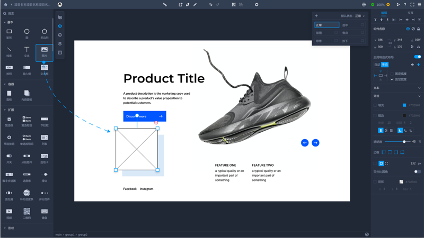Switch to the interaction tab in right panel
This screenshot has width=424, height=238.
(x=410, y=13)
